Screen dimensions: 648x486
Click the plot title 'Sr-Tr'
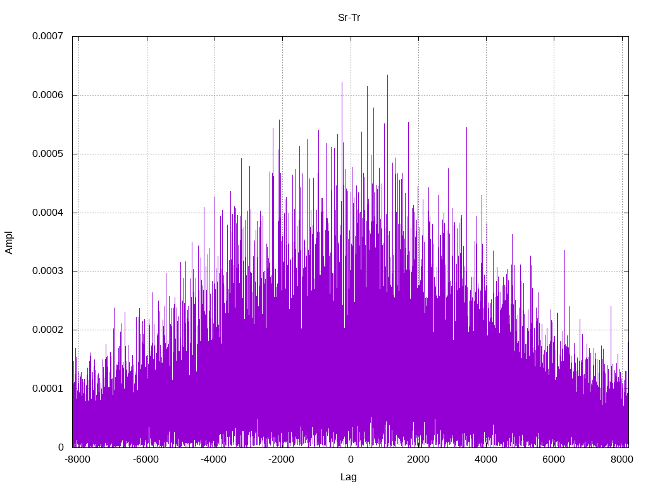click(x=349, y=18)
